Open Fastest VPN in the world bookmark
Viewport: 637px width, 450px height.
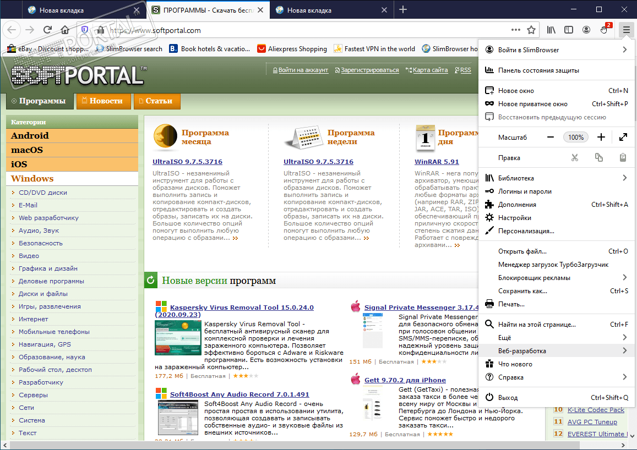tap(374, 49)
